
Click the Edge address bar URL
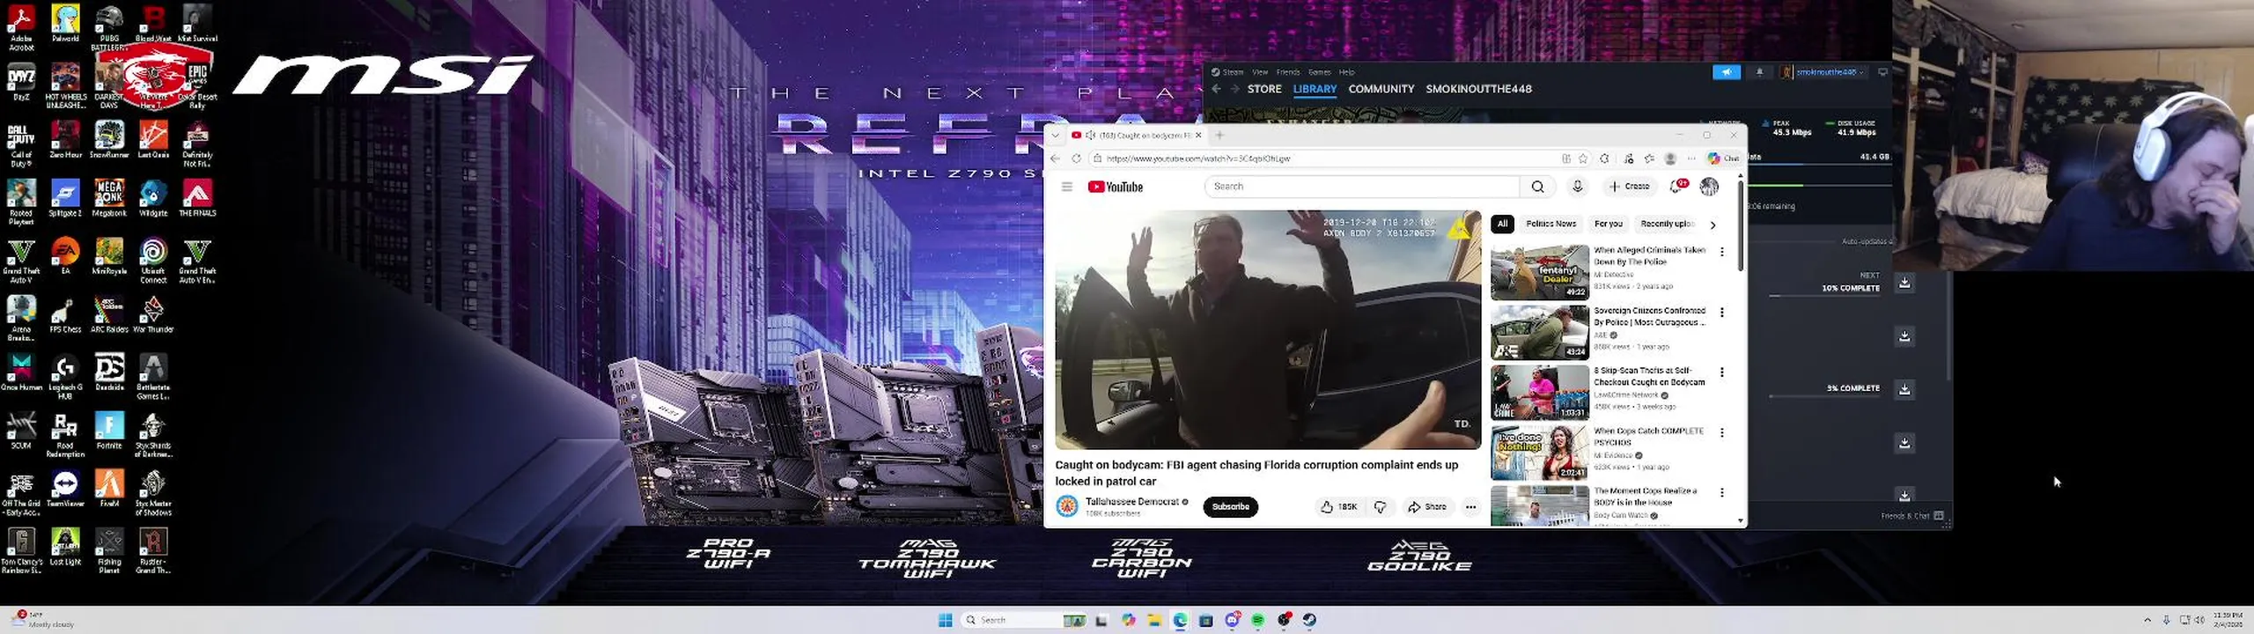click(x=1197, y=158)
